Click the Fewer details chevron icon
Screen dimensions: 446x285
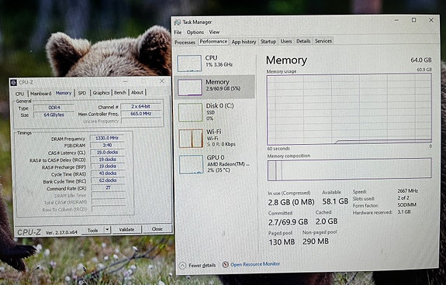[x=182, y=266]
